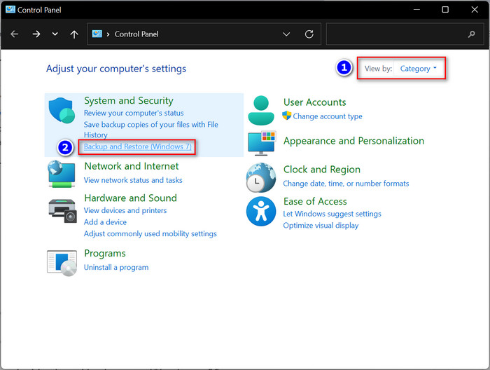Image resolution: width=490 pixels, height=370 pixels.
Task: Refresh the Control Panel view
Action: [309, 34]
